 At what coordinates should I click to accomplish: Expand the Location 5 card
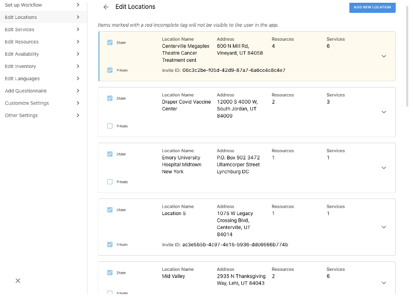(x=384, y=227)
